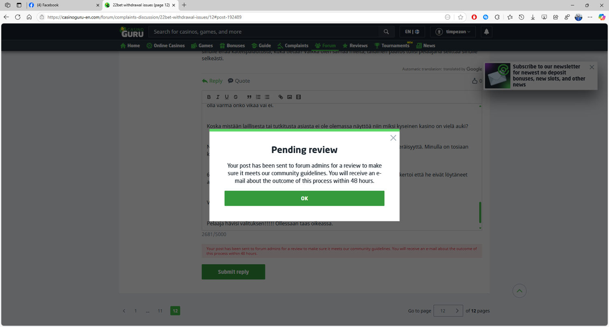
Task: Open the EN language selector
Action: [x=412, y=32]
